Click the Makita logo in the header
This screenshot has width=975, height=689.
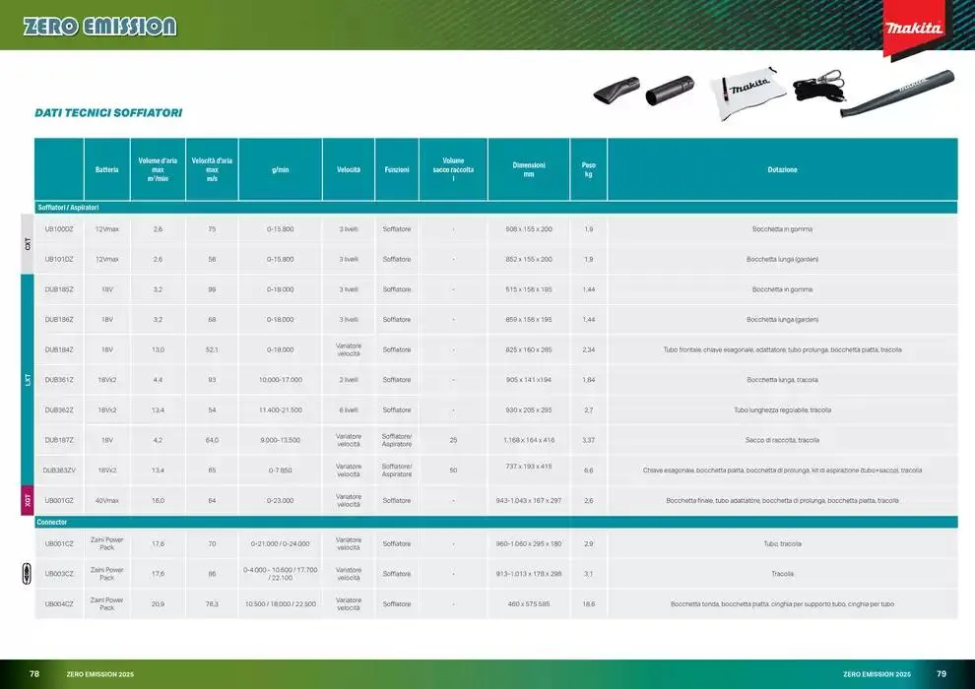913,28
